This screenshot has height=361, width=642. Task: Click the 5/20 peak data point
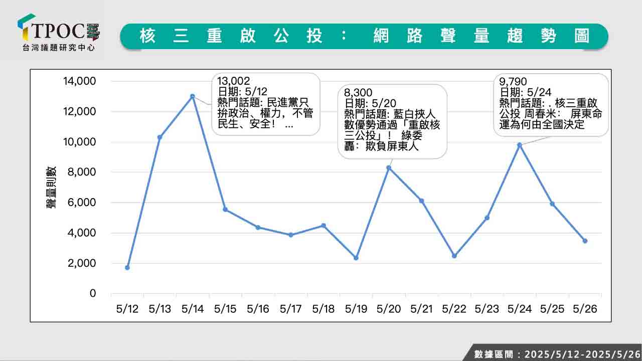tap(389, 167)
